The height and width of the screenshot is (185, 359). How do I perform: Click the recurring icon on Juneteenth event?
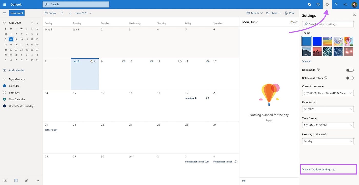click(207, 98)
